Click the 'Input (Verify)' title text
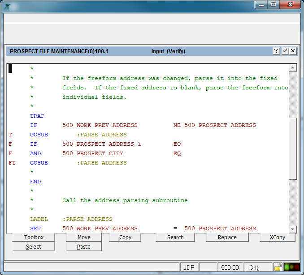This screenshot has height=275, width=304. coord(168,51)
